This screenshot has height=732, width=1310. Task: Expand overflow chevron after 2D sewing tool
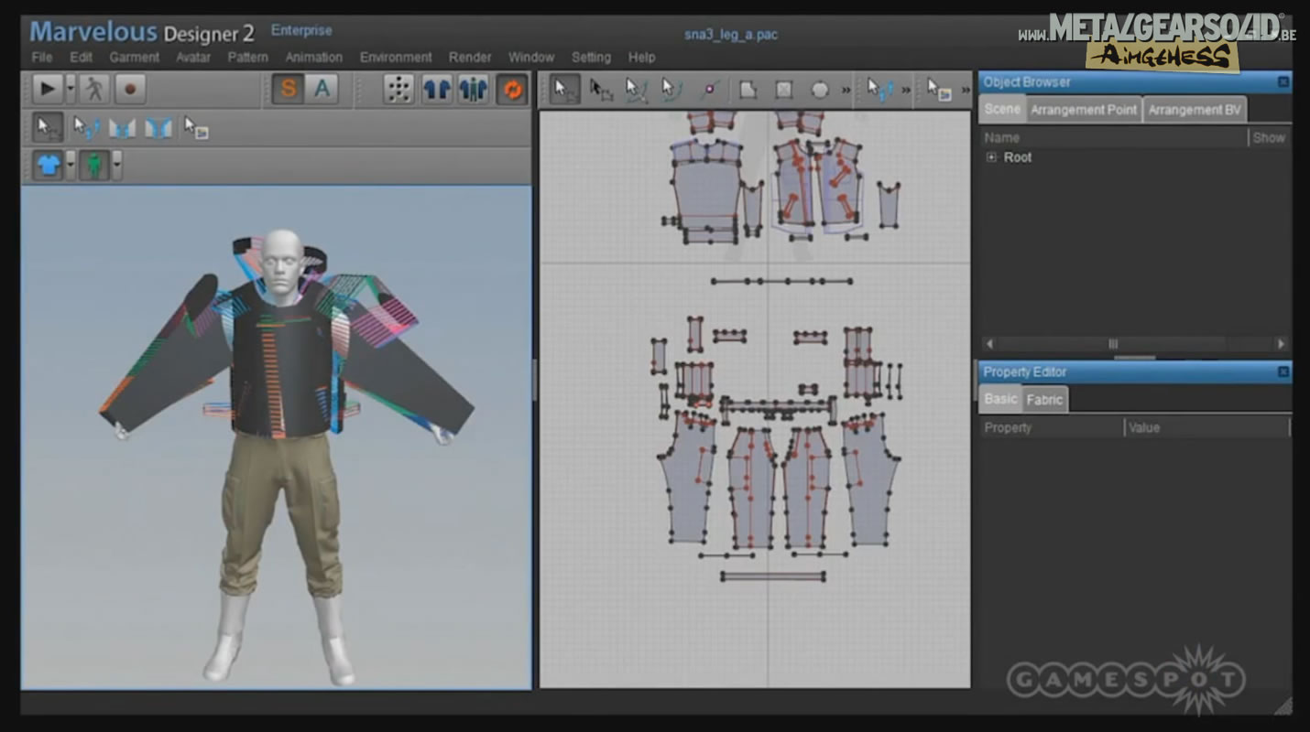906,91
